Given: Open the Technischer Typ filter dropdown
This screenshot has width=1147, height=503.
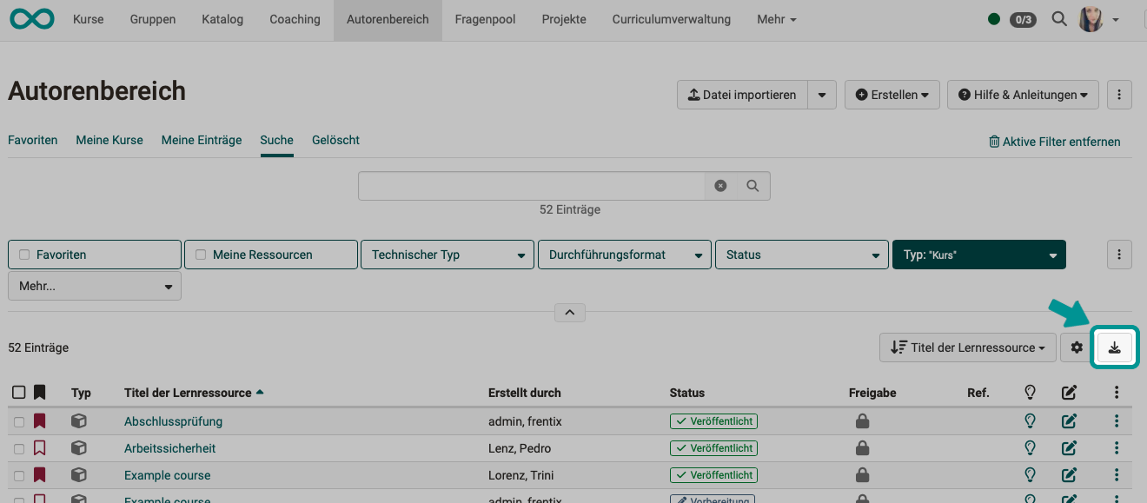Looking at the screenshot, I should tap(447, 254).
